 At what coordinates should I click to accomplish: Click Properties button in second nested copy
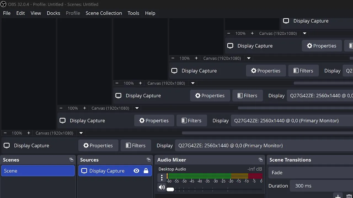pyautogui.click(x=210, y=96)
